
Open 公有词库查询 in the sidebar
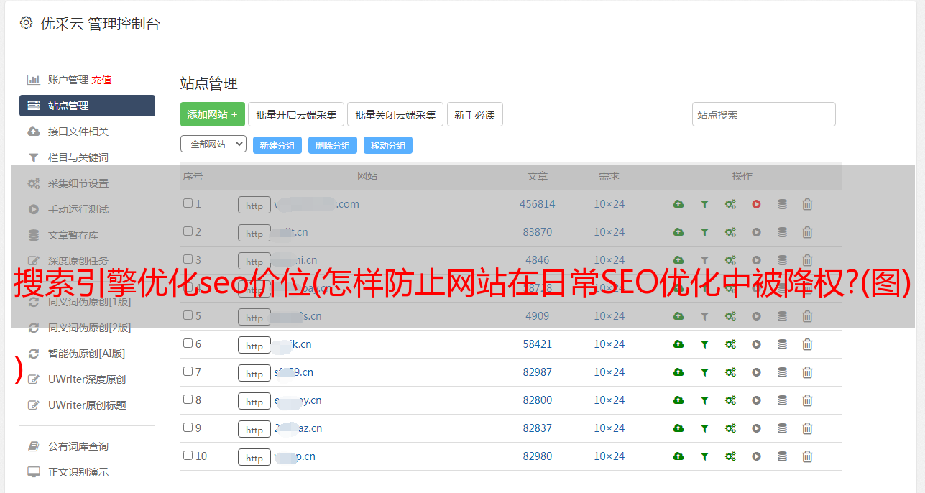click(78, 446)
